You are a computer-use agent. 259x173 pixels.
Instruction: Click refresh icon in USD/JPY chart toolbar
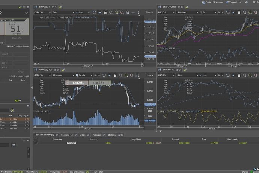coord(228,75)
